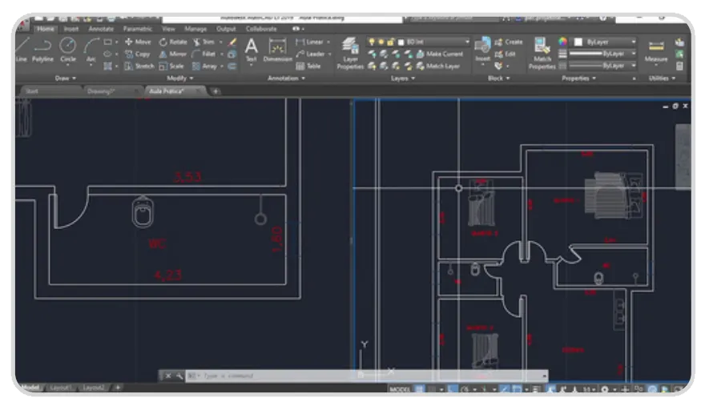Toggle the layer on/off lightbulb icon
709x406 pixels.
click(x=372, y=42)
